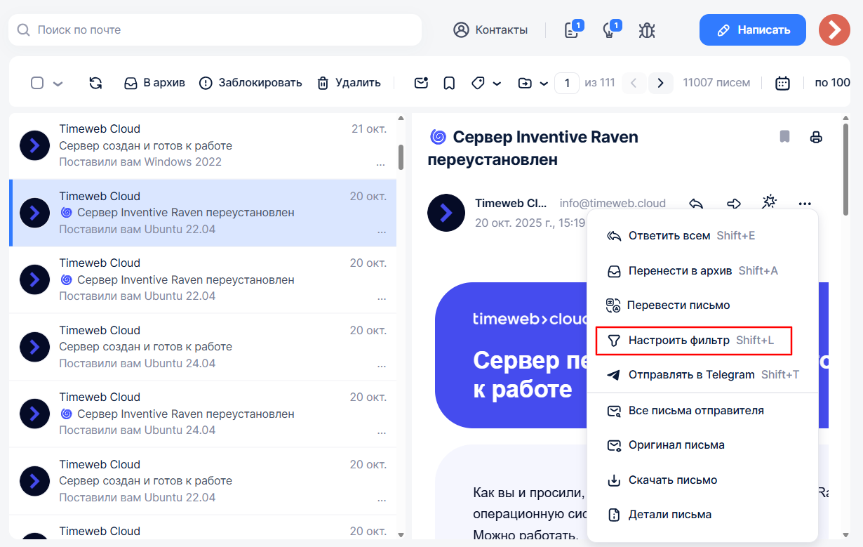This screenshot has width=863, height=547.
Task: Click the refresh mail list icon
Action: 95,83
